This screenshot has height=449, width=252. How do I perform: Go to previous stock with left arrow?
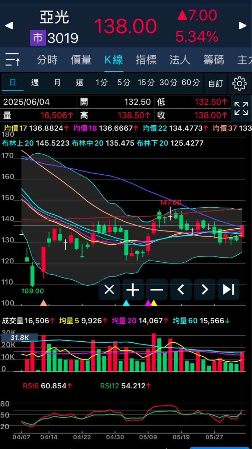[9, 26]
